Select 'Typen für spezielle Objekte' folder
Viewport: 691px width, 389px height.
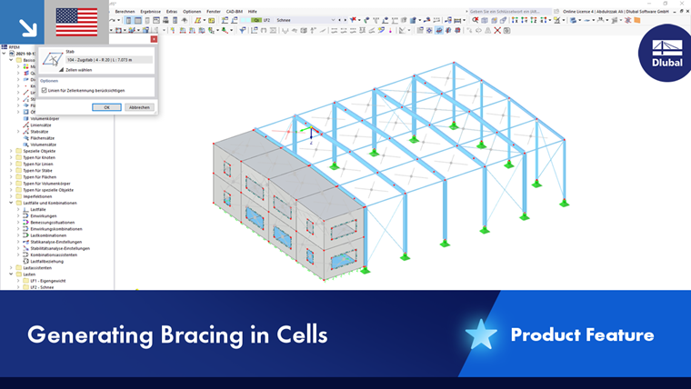point(48,190)
